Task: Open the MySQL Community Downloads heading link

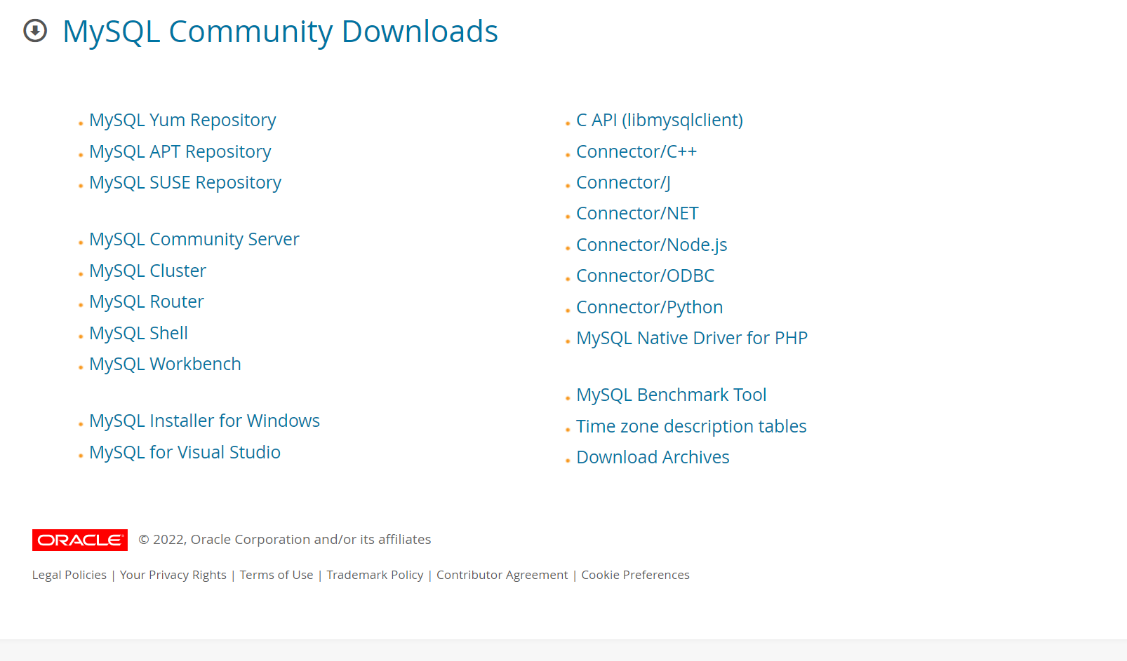Action: click(280, 32)
